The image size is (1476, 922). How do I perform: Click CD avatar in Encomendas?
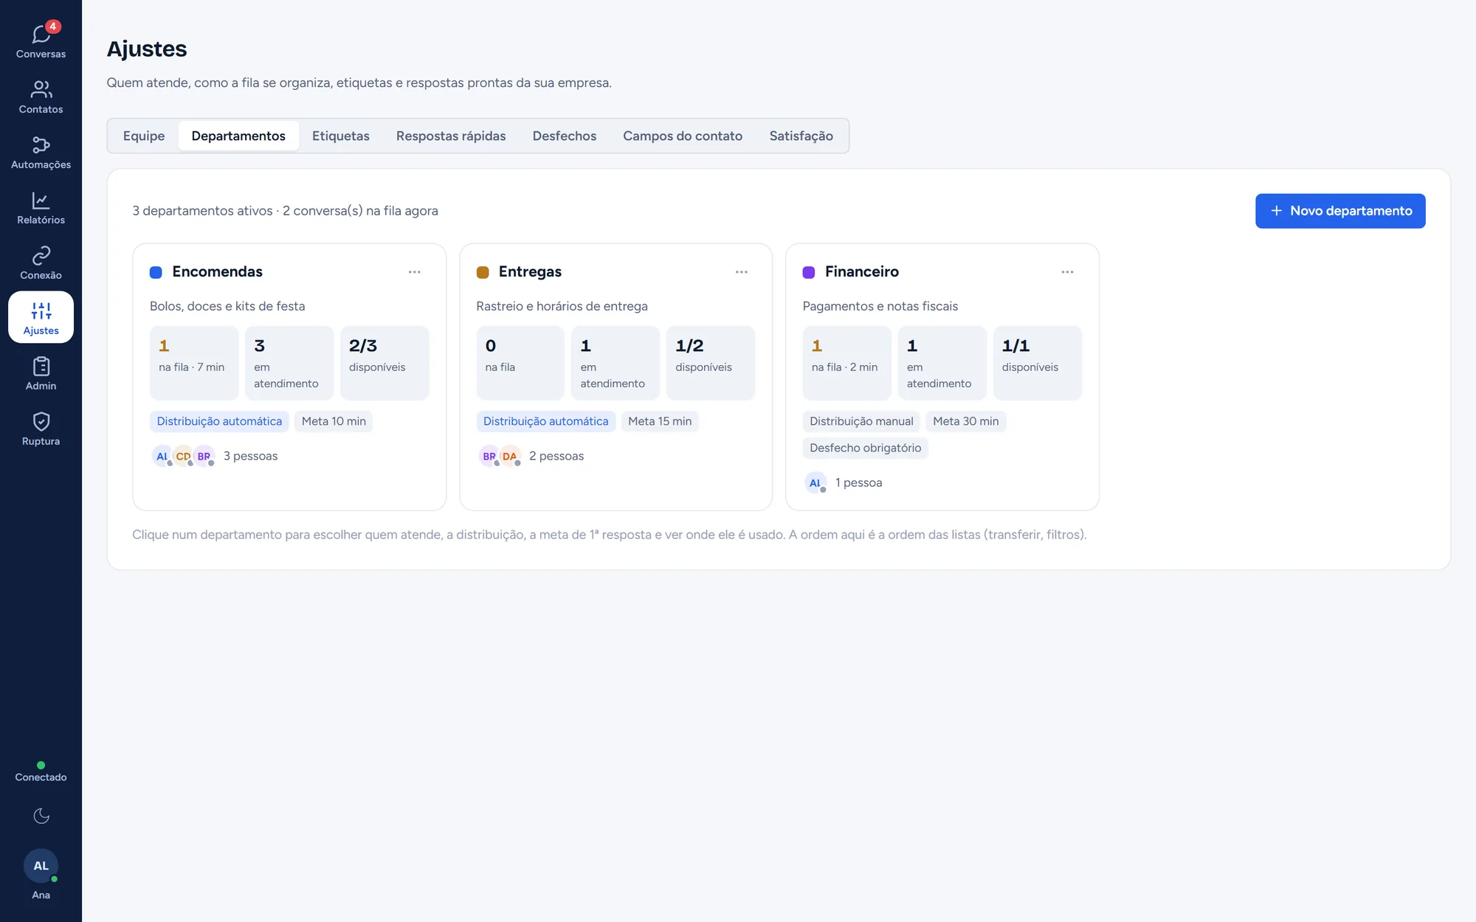click(x=183, y=456)
